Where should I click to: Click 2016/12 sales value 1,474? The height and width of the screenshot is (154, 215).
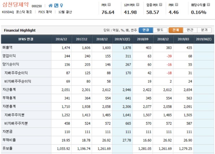tap(66, 48)
